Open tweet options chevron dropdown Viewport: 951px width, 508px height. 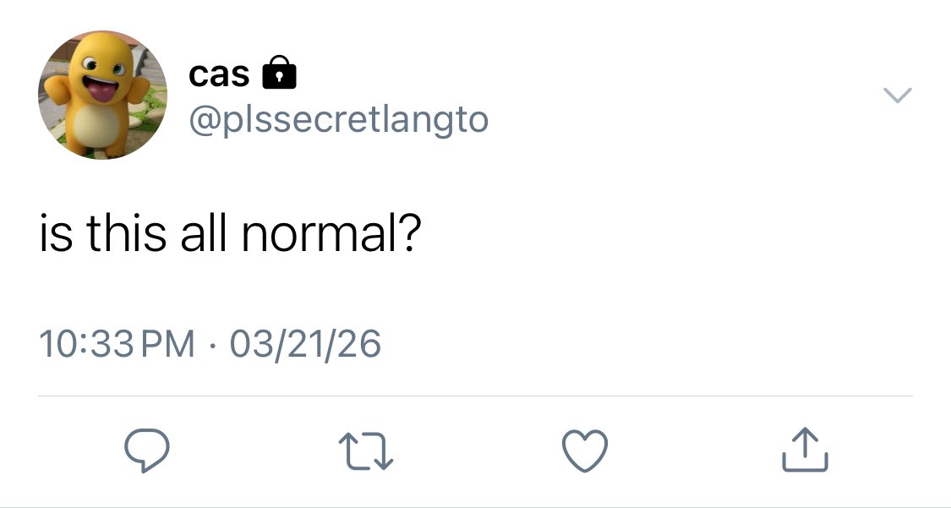click(897, 96)
